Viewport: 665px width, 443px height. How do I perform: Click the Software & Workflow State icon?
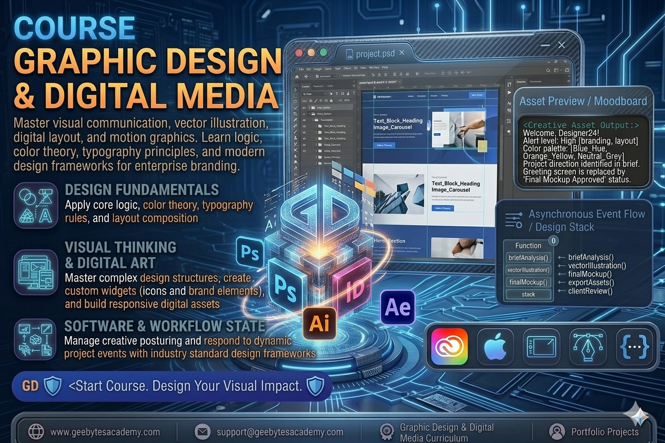(35, 338)
